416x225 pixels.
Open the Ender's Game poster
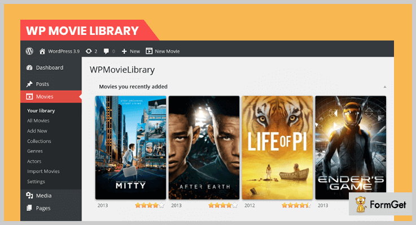(x=351, y=147)
